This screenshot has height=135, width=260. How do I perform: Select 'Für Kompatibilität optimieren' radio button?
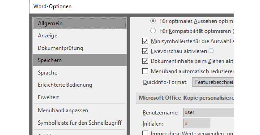pyautogui.click(x=153, y=31)
